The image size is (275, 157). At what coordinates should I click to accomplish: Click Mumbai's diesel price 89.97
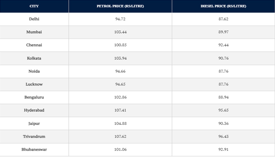pyautogui.click(x=223, y=32)
